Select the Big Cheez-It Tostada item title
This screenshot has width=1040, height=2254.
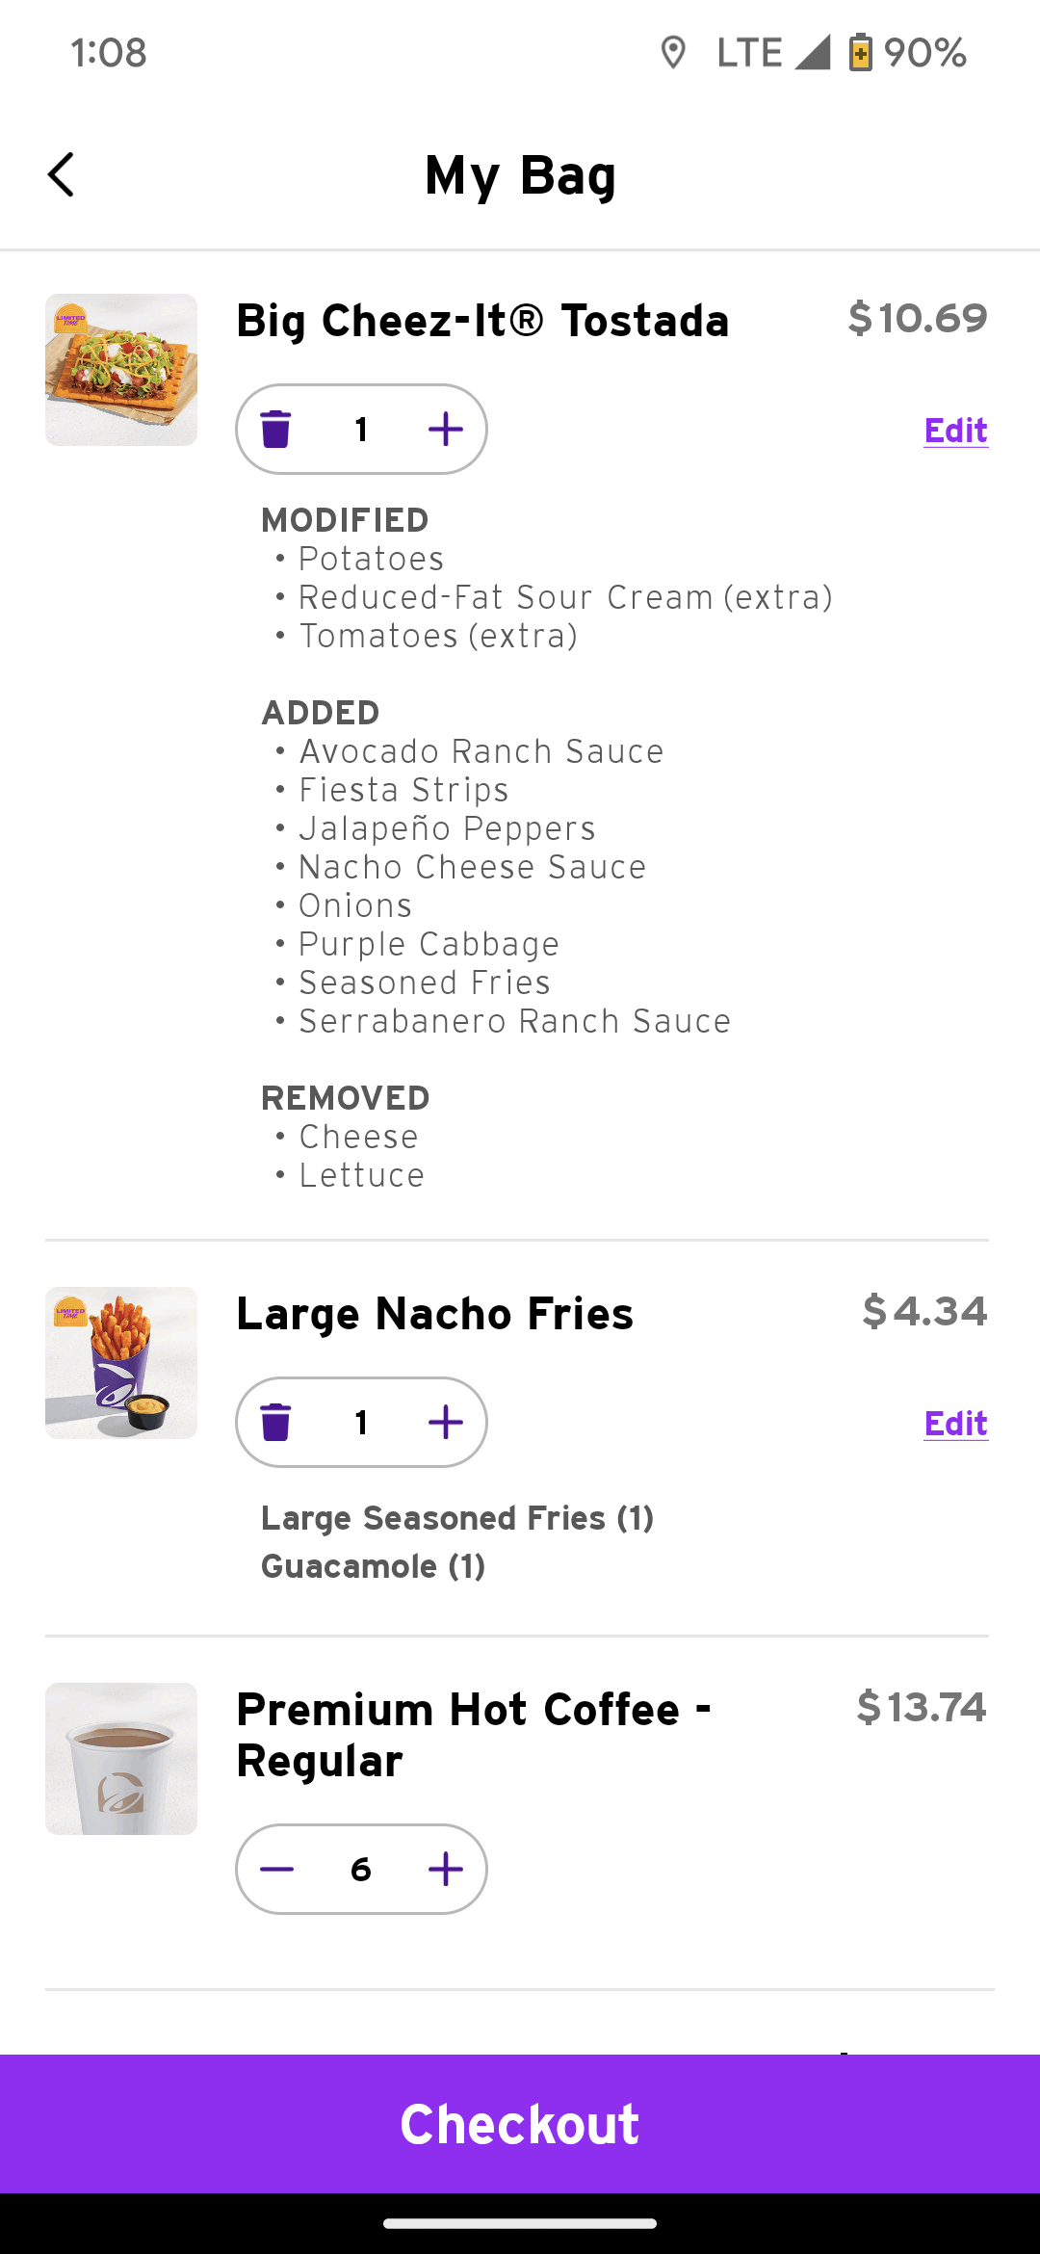tap(482, 321)
